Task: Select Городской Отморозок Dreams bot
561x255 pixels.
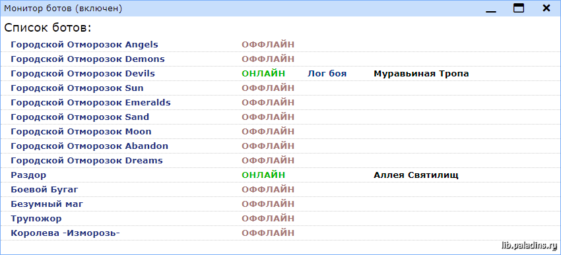Action: pos(86,161)
